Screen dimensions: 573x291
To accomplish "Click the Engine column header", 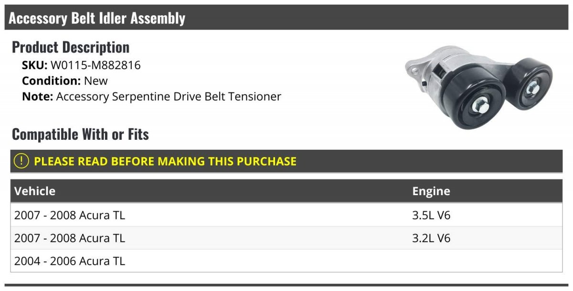I will tap(431, 191).
